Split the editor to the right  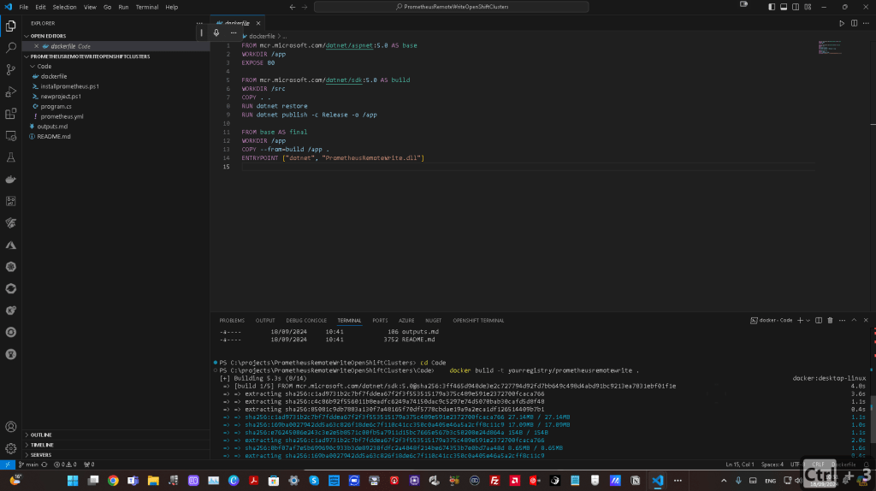click(x=855, y=23)
